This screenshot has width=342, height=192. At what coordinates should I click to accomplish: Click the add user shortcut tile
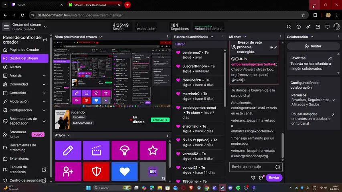[x=68, y=172]
